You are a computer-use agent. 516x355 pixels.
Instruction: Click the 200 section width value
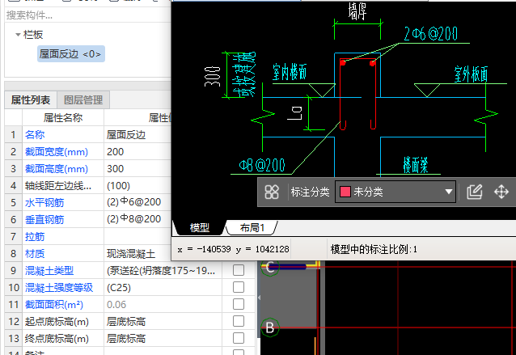137,152
